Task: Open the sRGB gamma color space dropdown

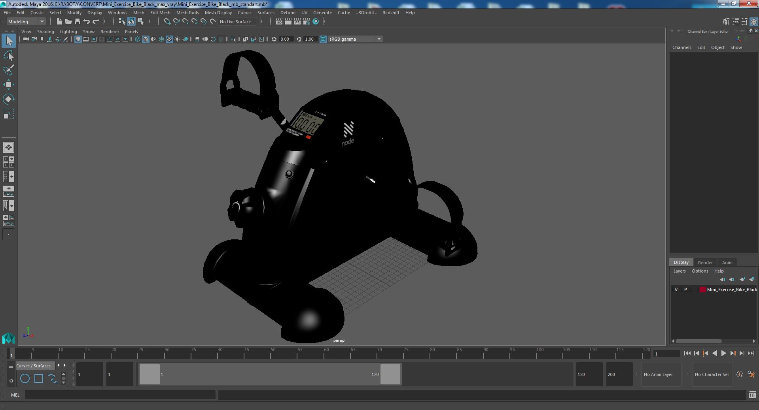Action: coord(355,39)
